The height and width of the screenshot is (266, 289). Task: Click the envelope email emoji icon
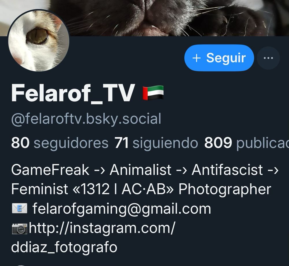click(20, 208)
